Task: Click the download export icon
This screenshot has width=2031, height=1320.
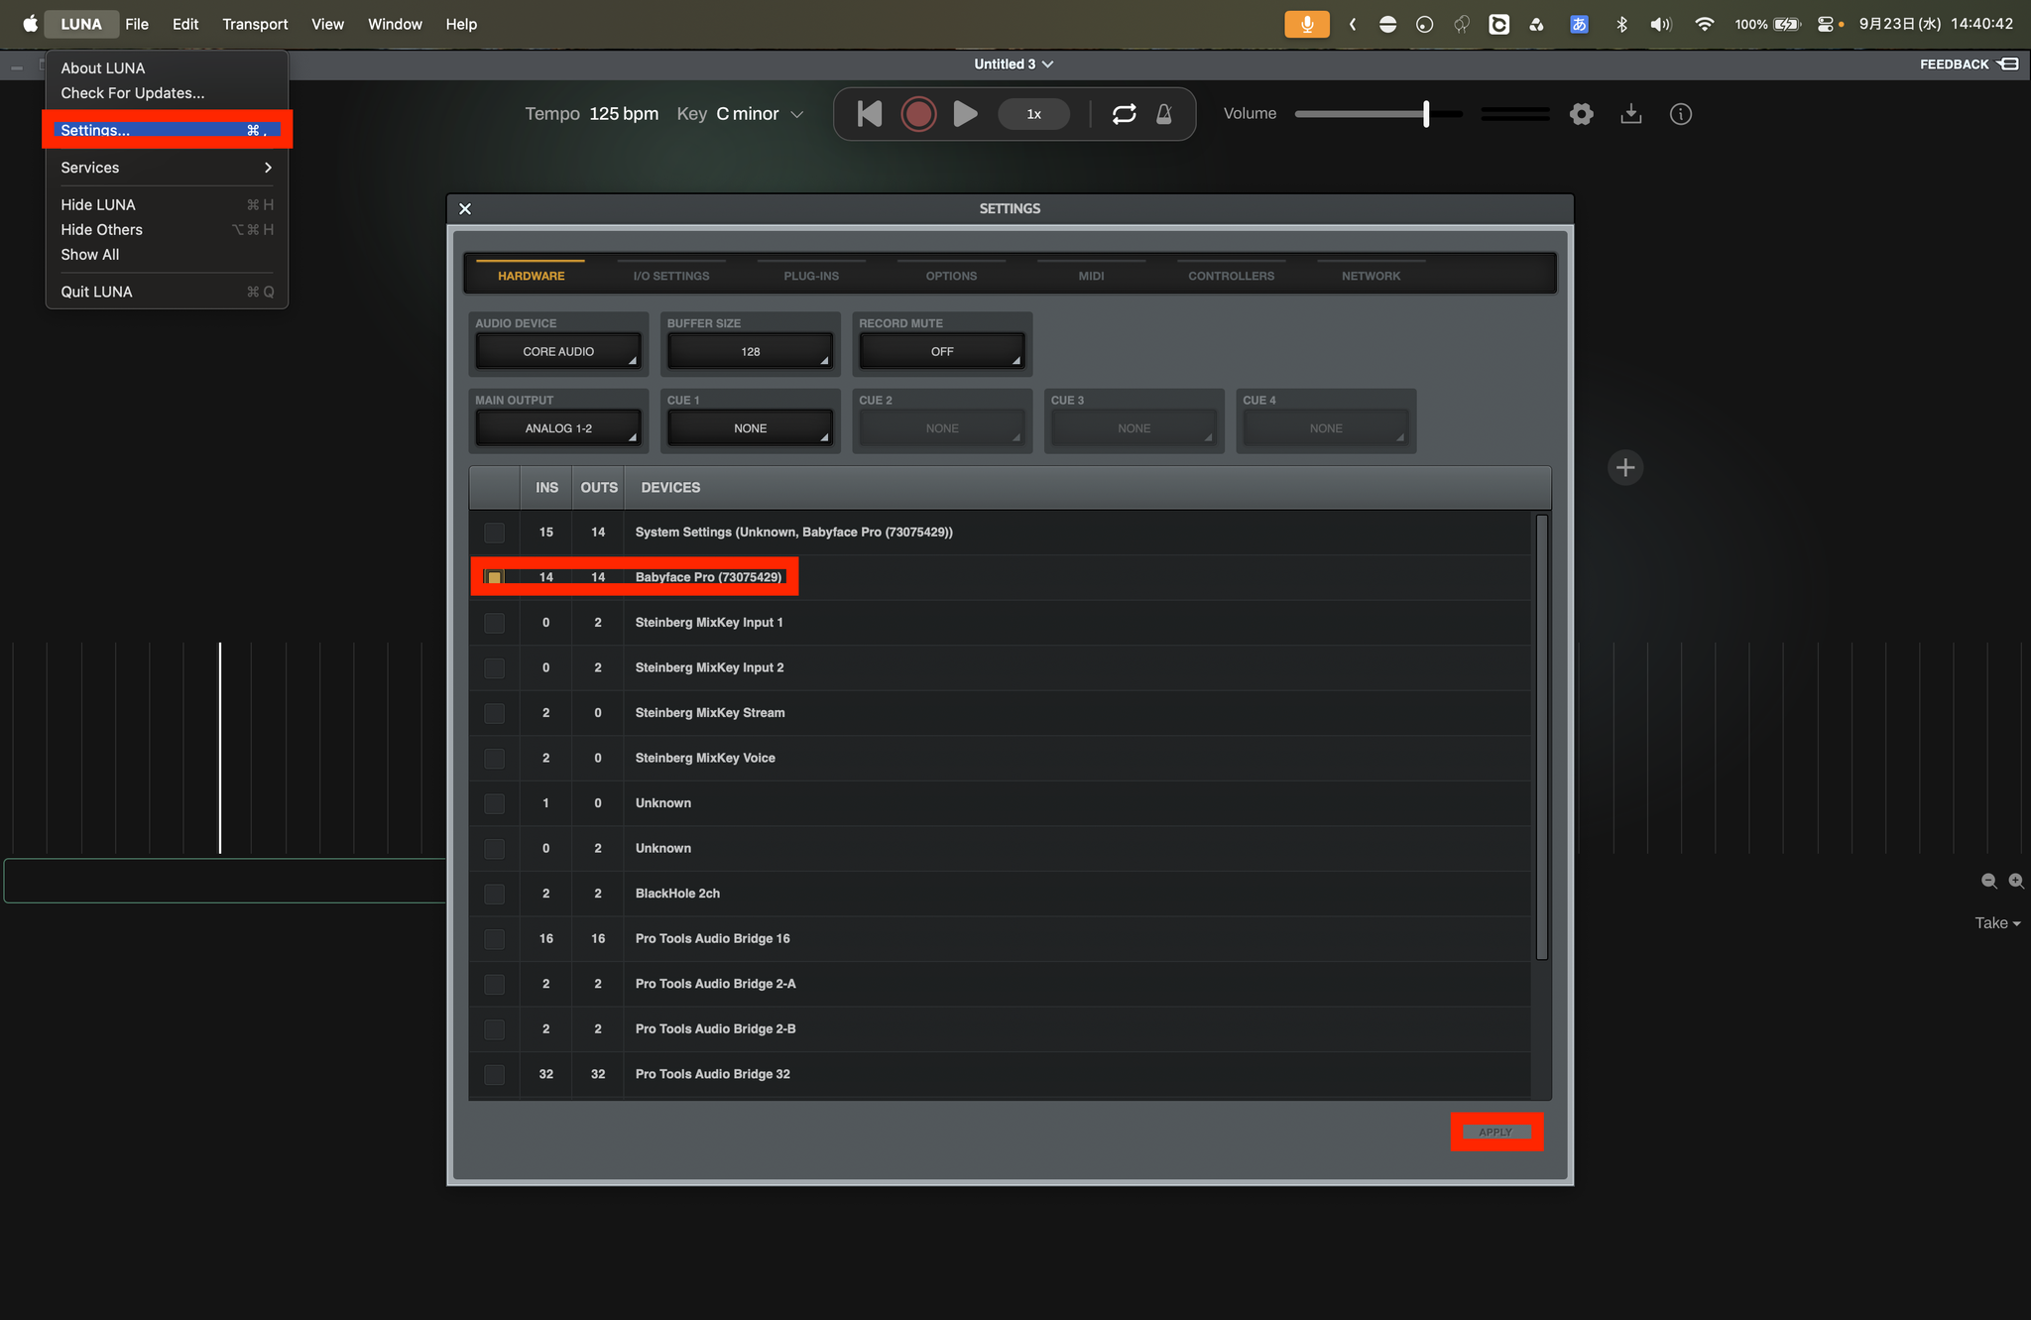Action: pyautogui.click(x=1631, y=114)
